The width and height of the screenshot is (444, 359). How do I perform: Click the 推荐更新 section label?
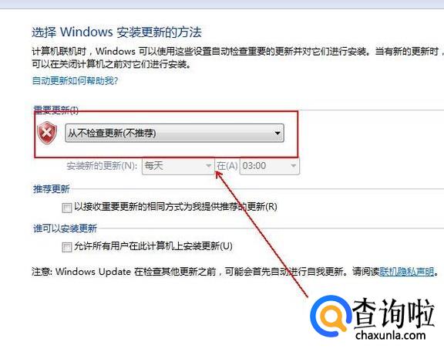[51, 189]
